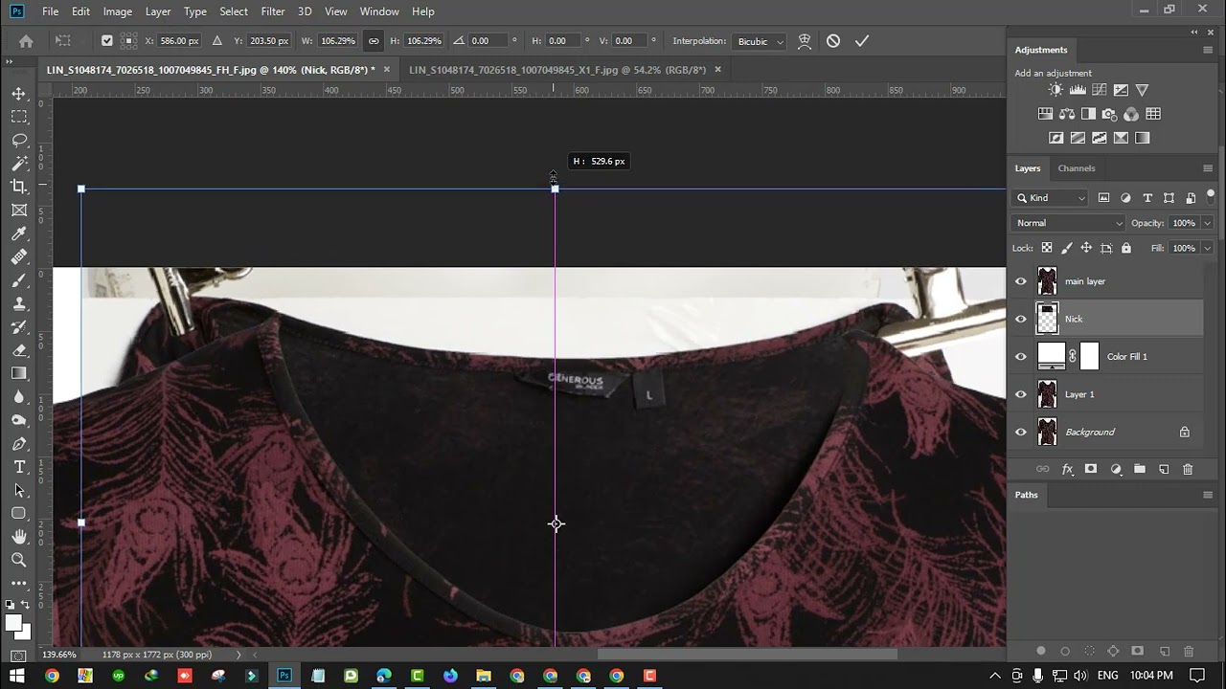The height and width of the screenshot is (689, 1226).
Task: Click the horizontal canvas scrollbar
Action: click(x=747, y=655)
